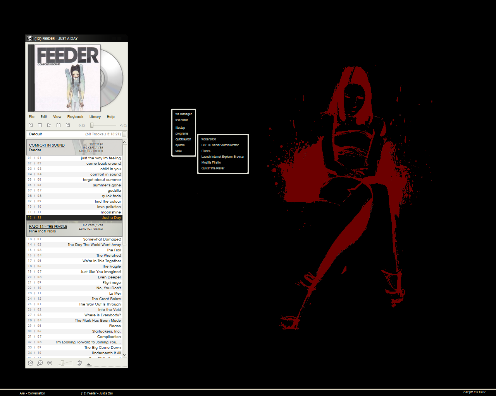Select track 'love pollution'

coord(74,207)
